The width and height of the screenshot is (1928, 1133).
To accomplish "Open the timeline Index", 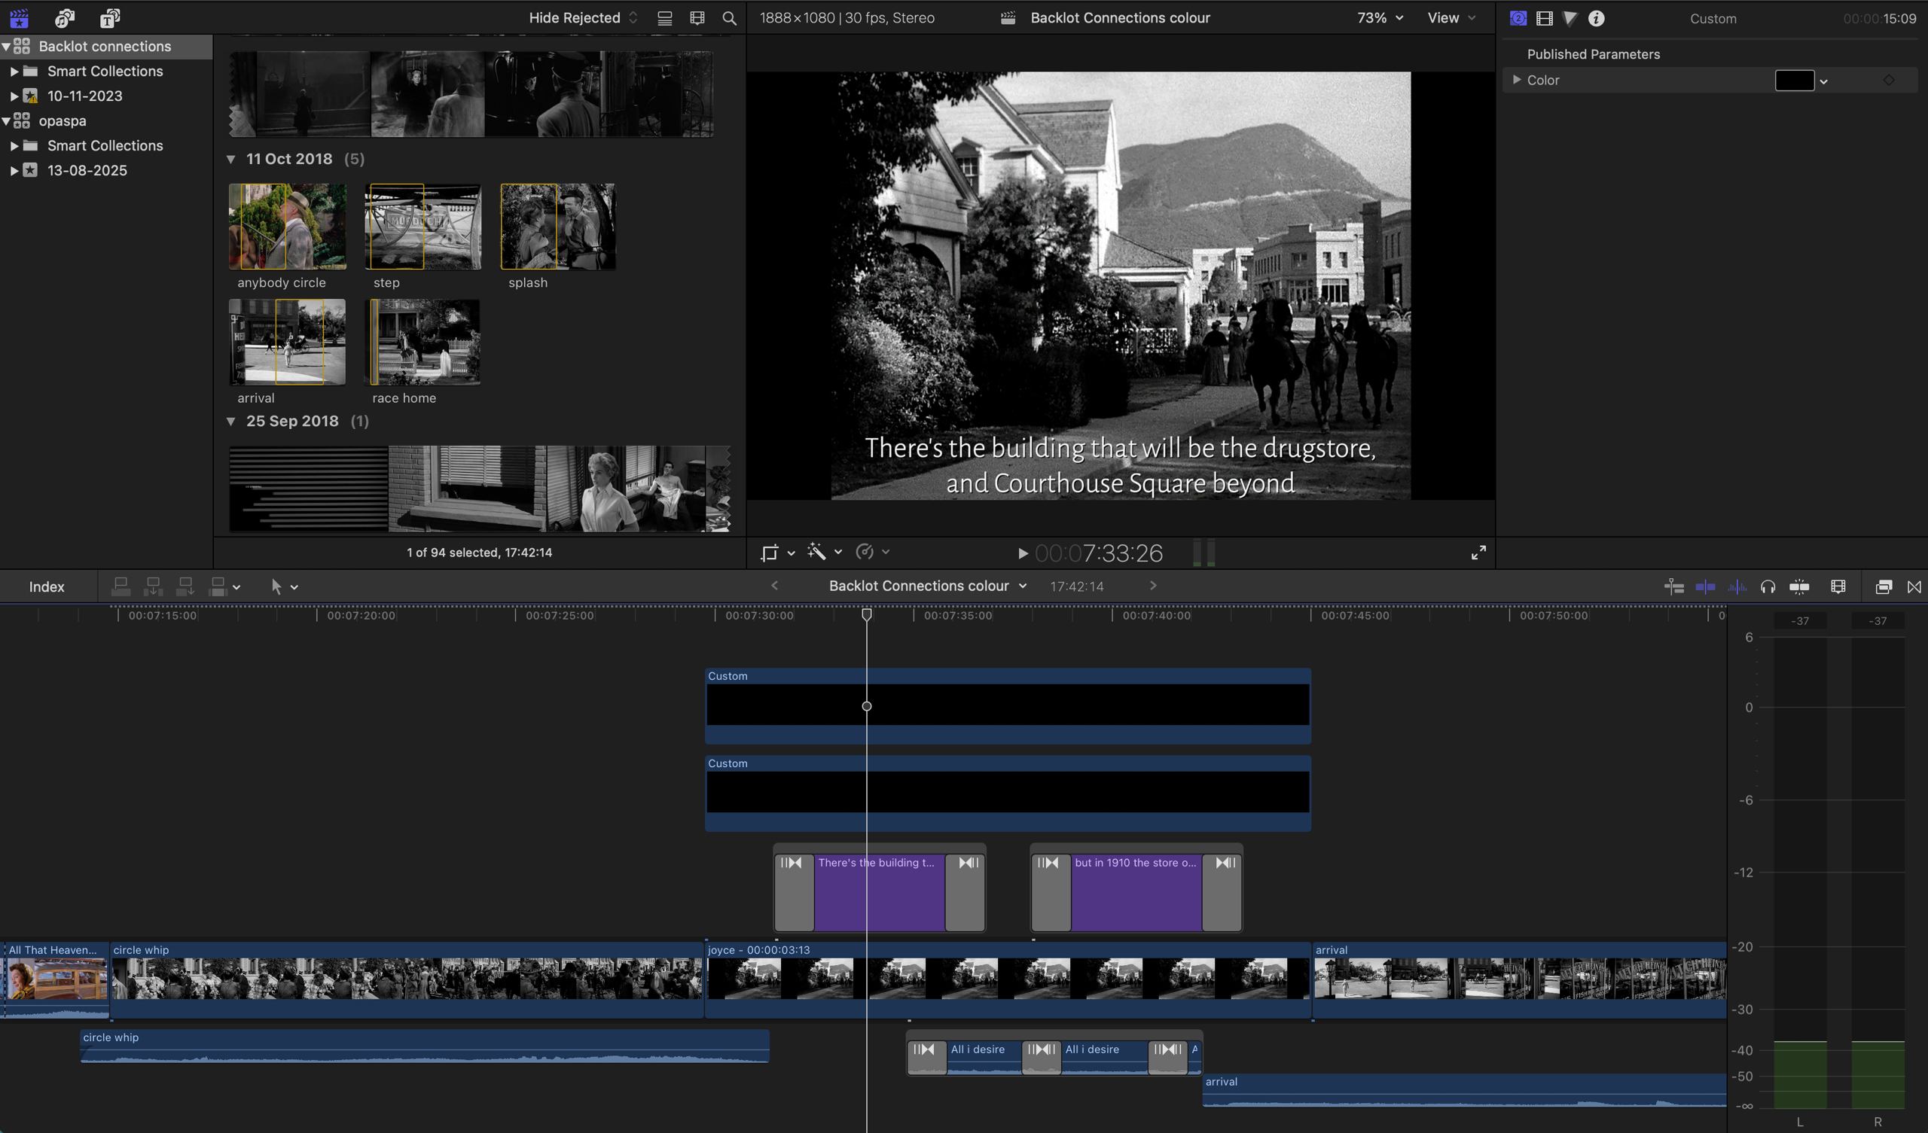I will [x=47, y=586].
